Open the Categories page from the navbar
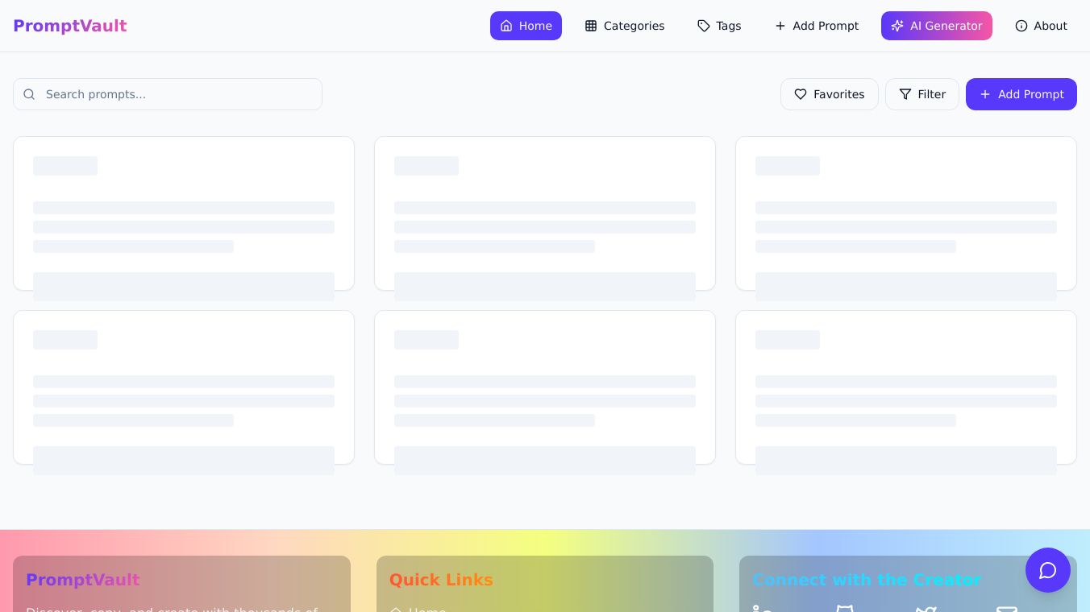The image size is (1090, 612). coord(625,26)
